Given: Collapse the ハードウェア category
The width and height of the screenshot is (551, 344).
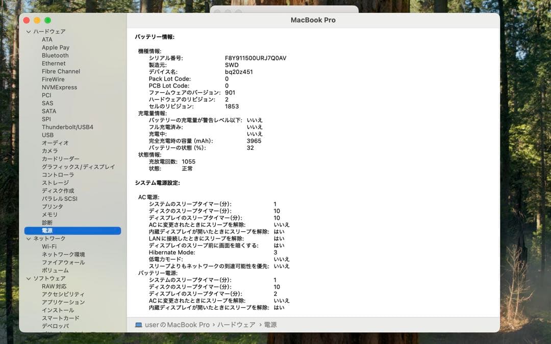Looking at the screenshot, I should pyautogui.click(x=29, y=31).
